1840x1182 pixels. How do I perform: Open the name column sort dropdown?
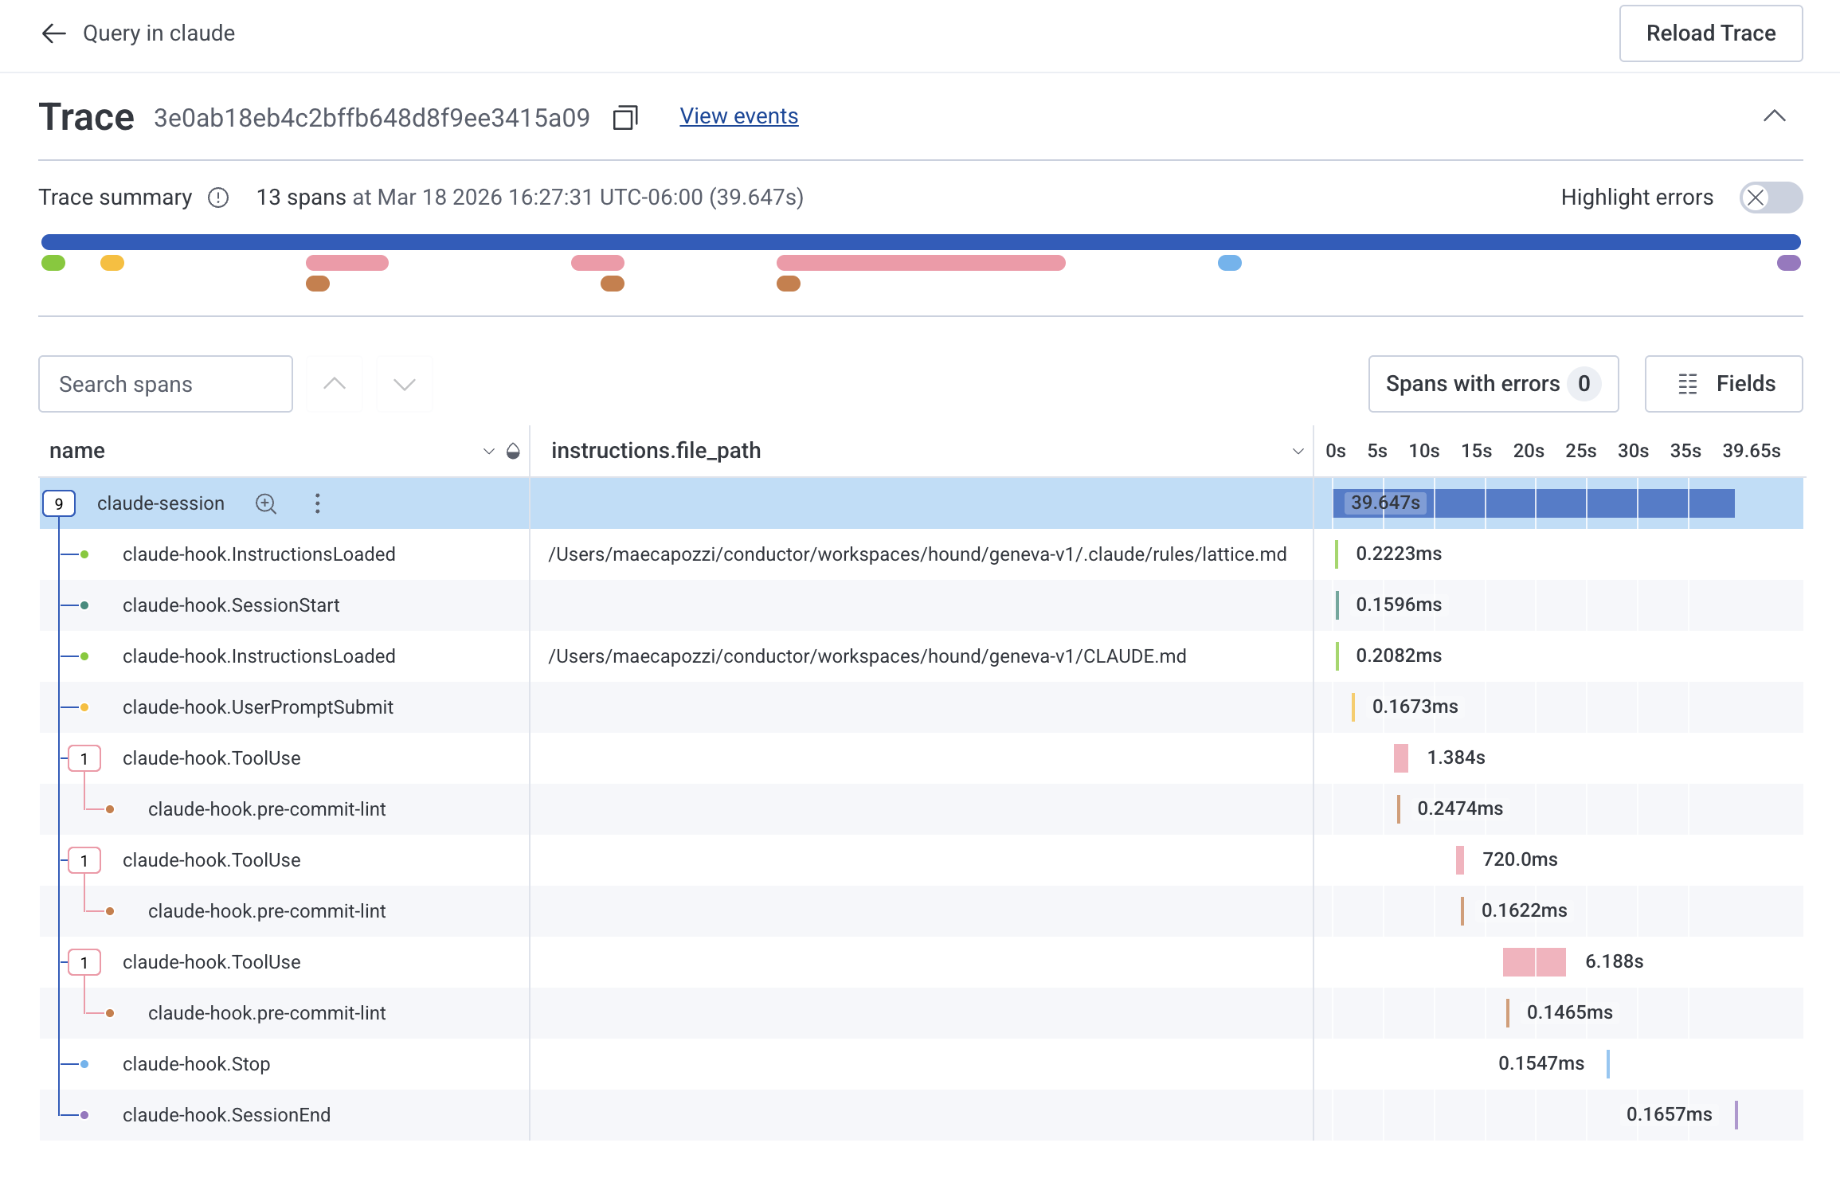[x=488, y=451]
